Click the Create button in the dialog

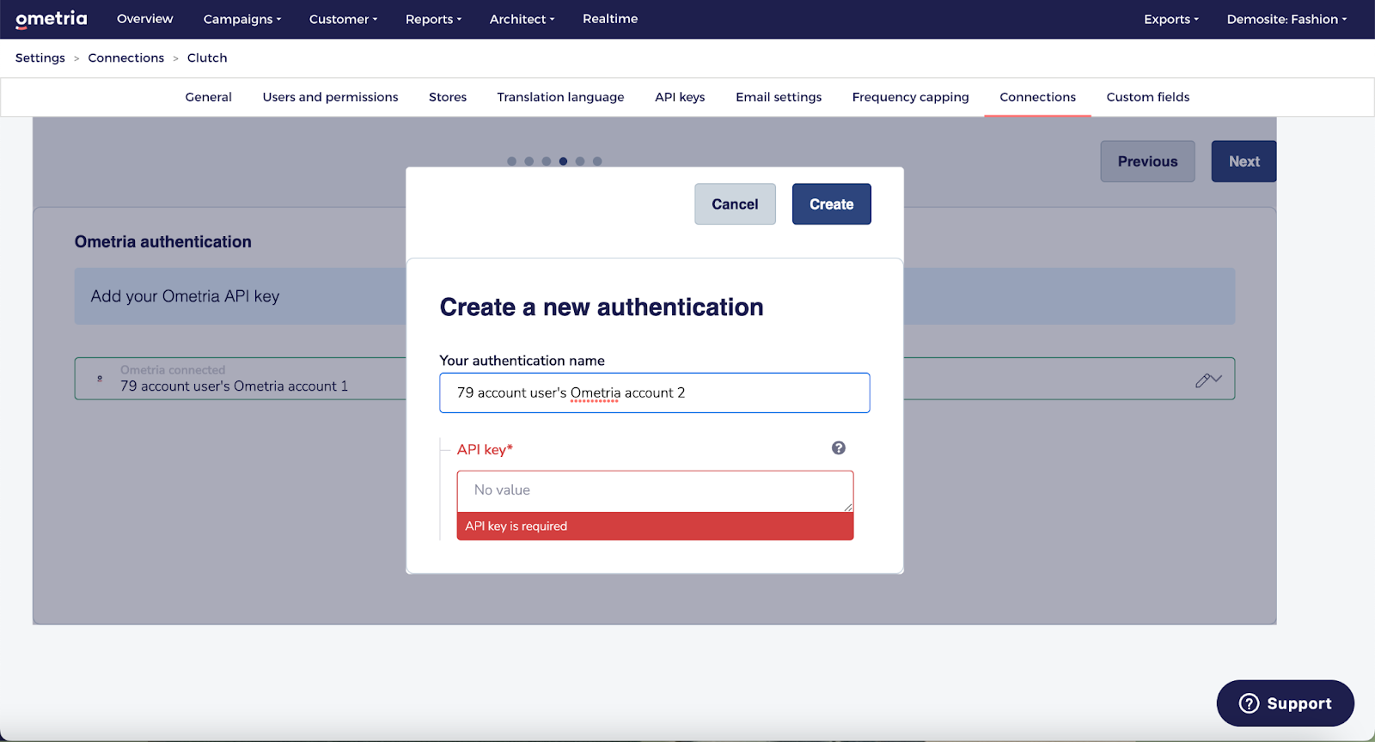tap(831, 204)
